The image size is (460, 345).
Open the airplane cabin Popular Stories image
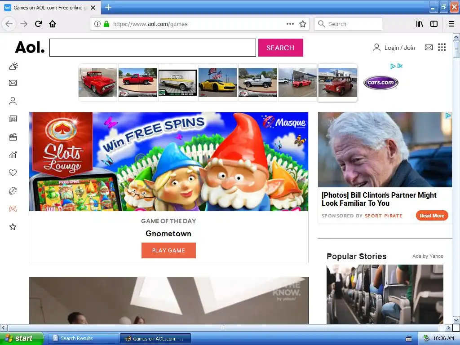385,294
